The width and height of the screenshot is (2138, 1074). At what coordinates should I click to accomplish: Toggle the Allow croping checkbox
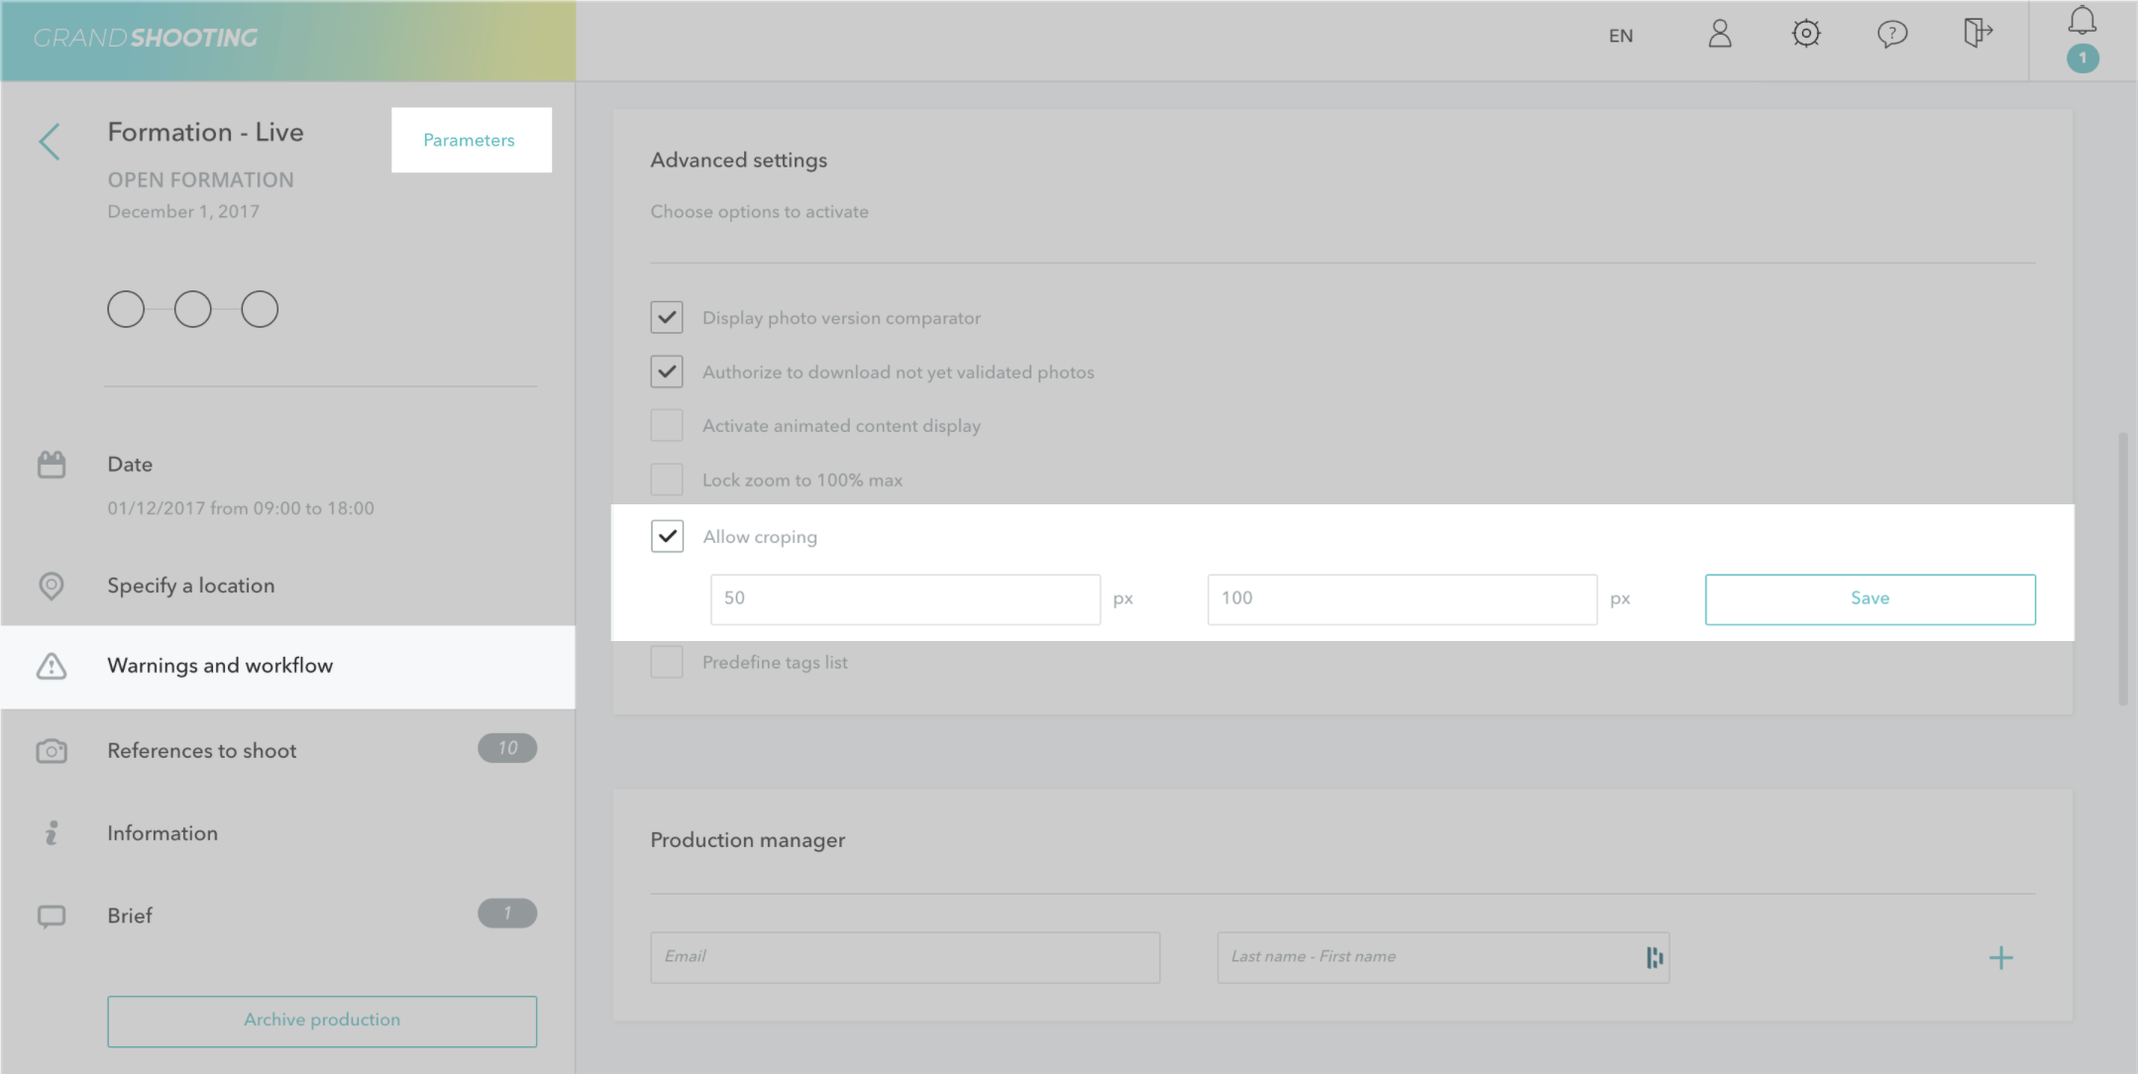[x=667, y=536]
